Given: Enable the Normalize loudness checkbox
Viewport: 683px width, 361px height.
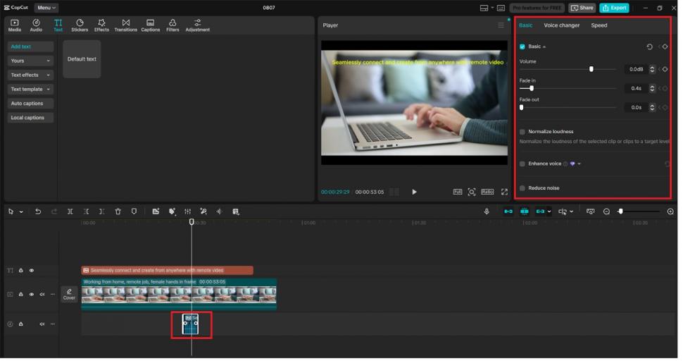Looking at the screenshot, I should click(x=522, y=132).
